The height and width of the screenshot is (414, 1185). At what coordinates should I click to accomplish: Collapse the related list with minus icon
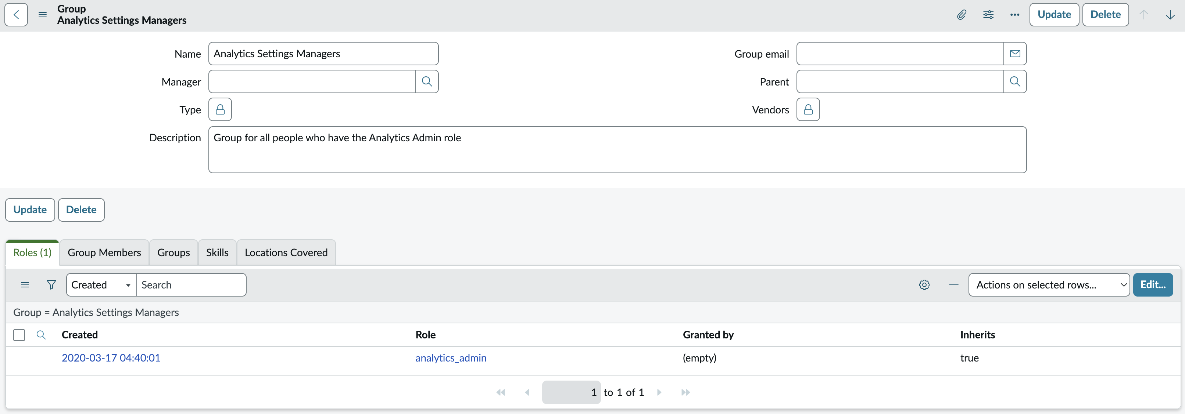pyautogui.click(x=953, y=285)
